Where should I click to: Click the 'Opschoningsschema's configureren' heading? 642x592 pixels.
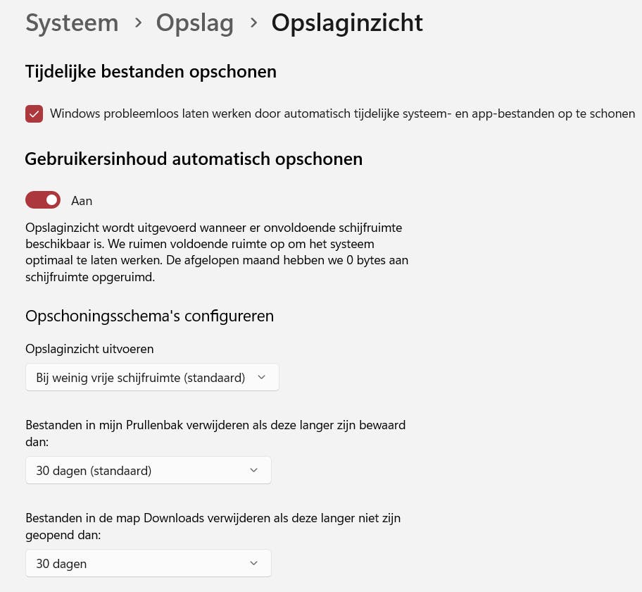(x=149, y=316)
